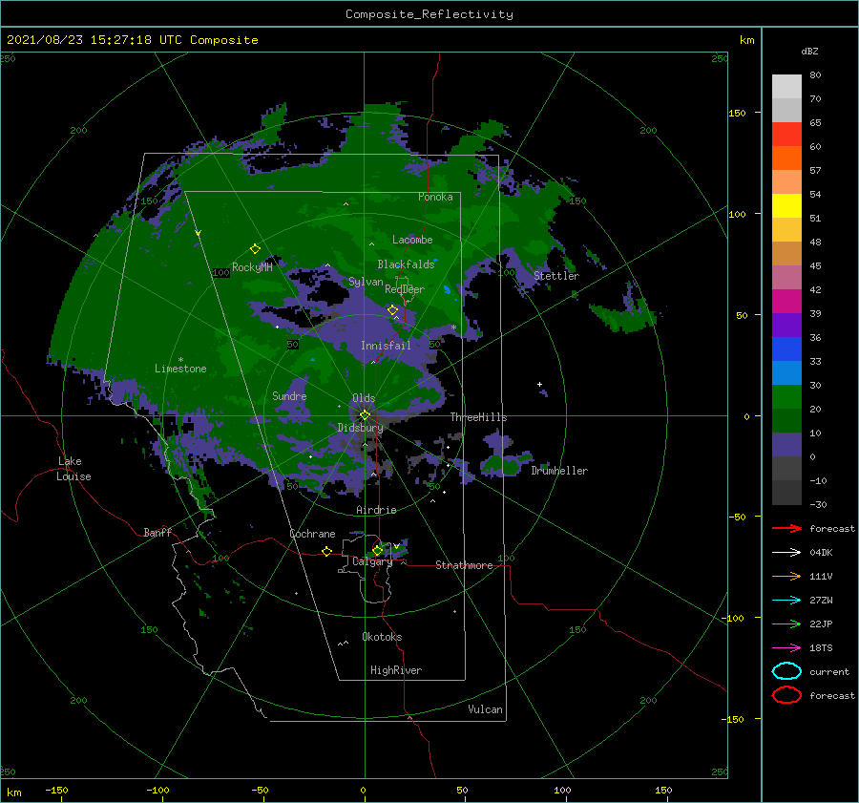Viewport: 859px width, 803px height.
Task: Select the bright green 20-30 dBZ swatch
Action: [786, 396]
